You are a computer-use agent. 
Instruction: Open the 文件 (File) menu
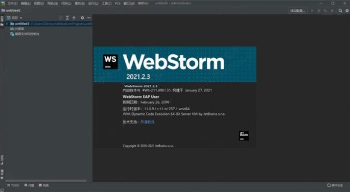[x=13, y=3]
